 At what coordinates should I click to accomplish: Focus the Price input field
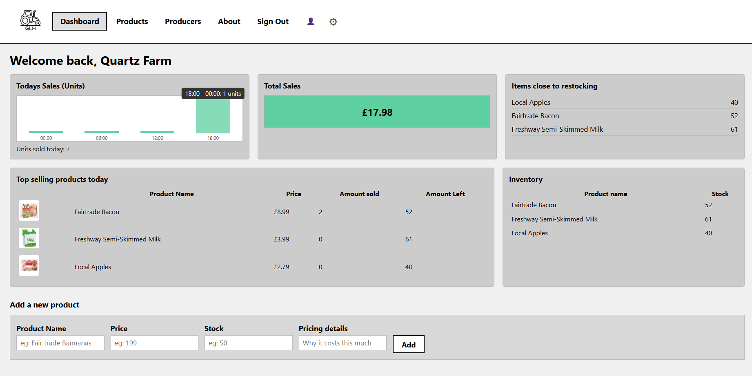coord(154,343)
